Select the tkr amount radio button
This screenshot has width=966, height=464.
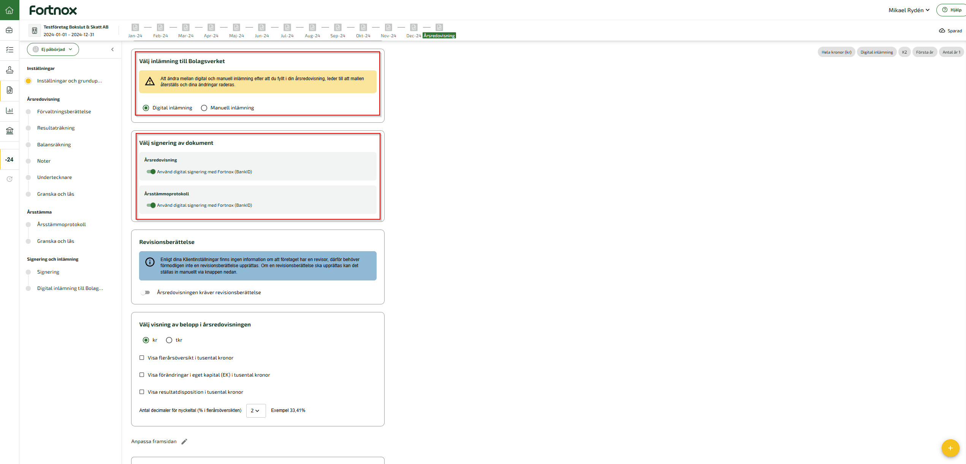pyautogui.click(x=169, y=340)
